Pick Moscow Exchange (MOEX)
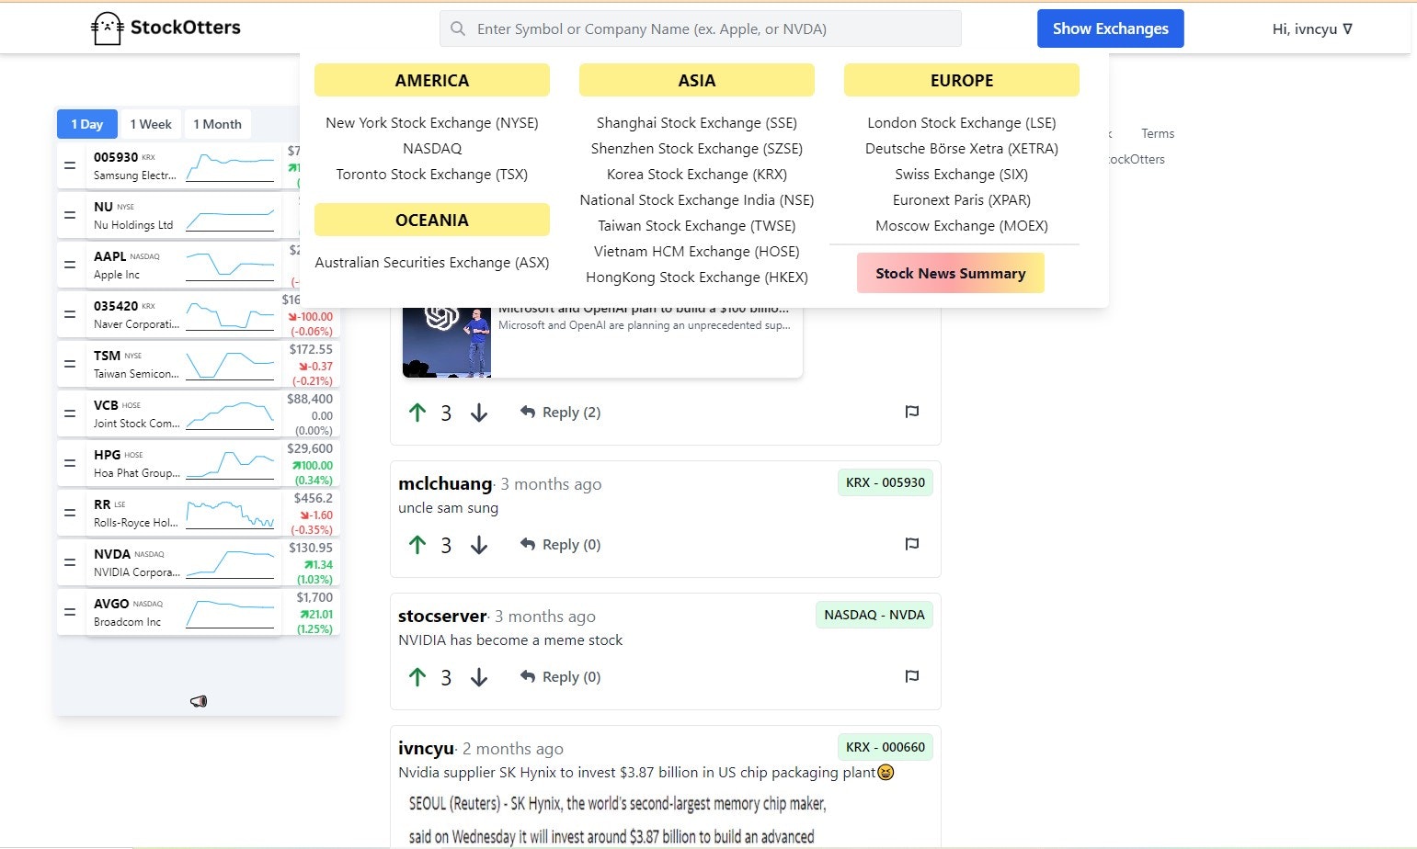Image resolution: width=1417 pixels, height=849 pixels. click(962, 226)
